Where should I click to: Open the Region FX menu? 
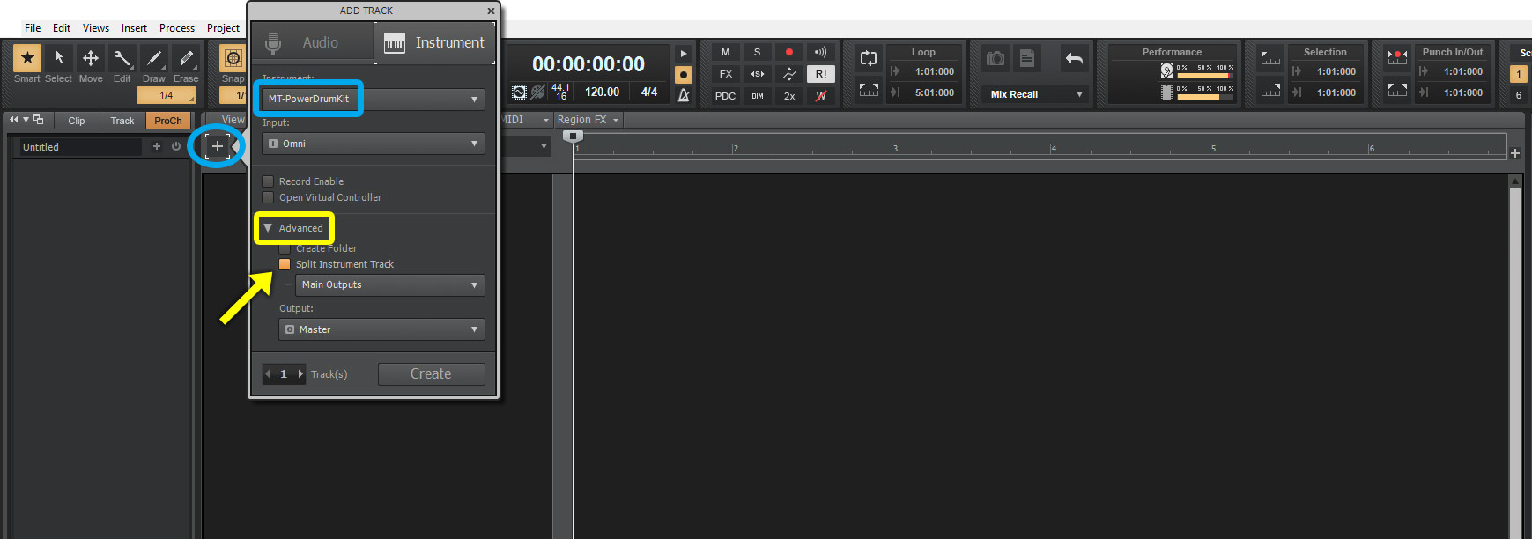[x=588, y=120]
